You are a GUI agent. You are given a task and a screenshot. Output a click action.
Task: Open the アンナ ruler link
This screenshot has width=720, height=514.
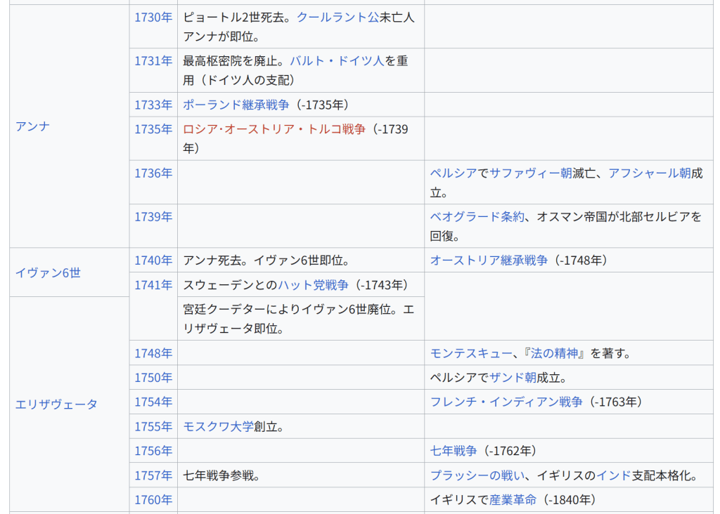click(32, 126)
